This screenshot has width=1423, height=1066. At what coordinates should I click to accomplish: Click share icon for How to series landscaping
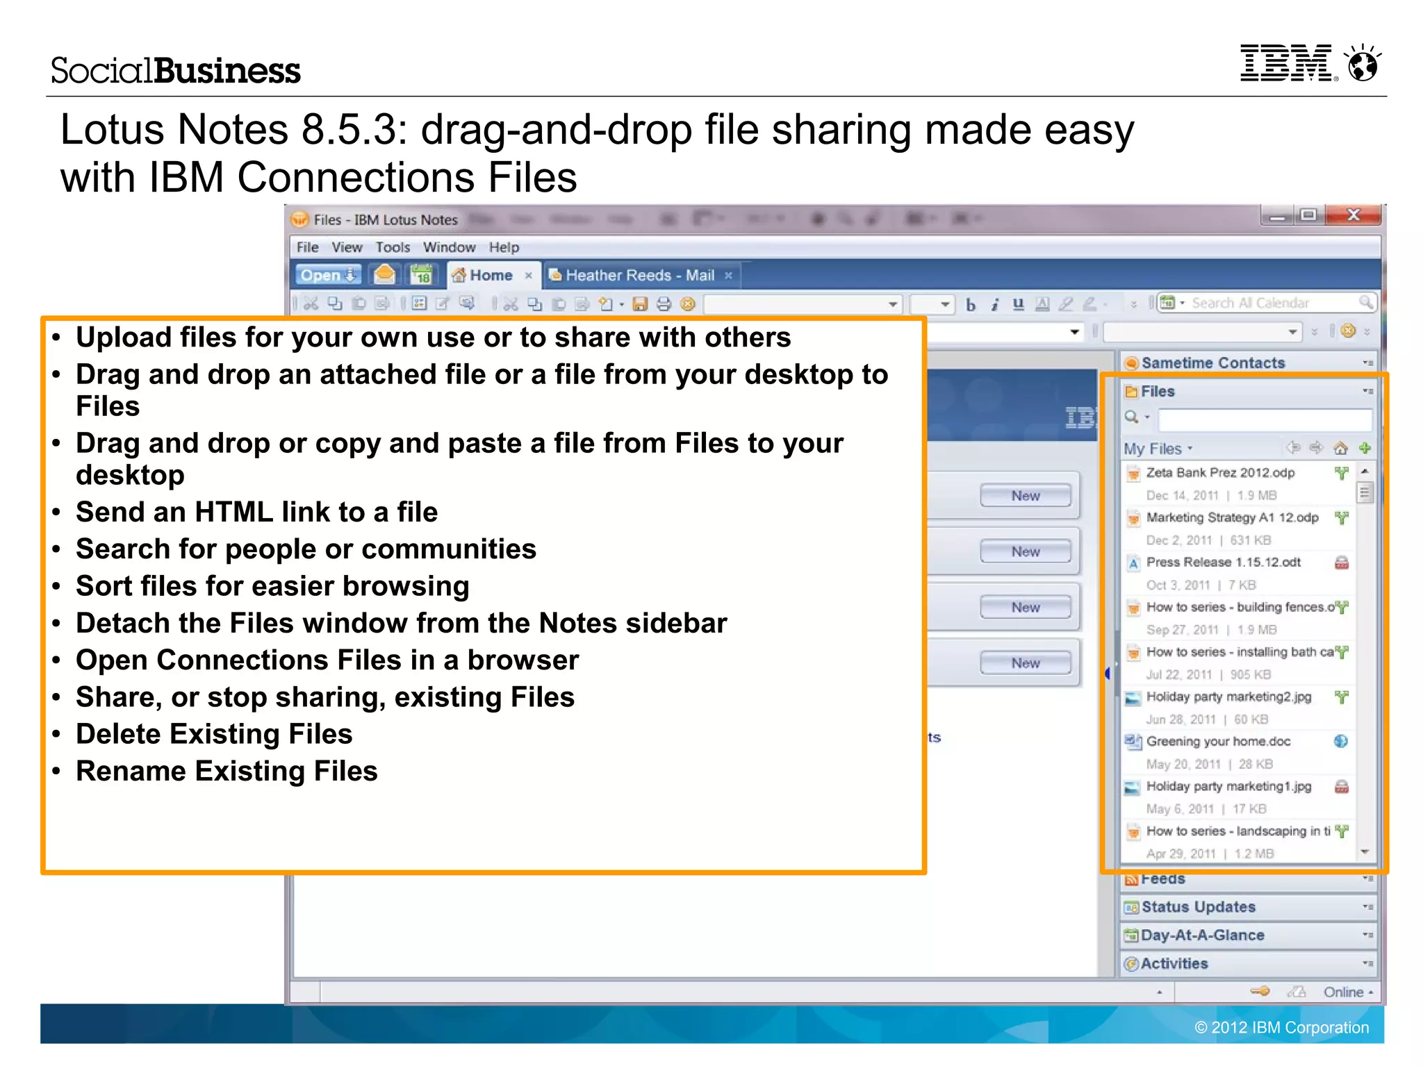1342,831
